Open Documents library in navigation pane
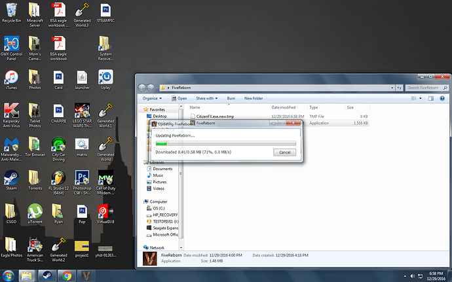 [159, 169]
